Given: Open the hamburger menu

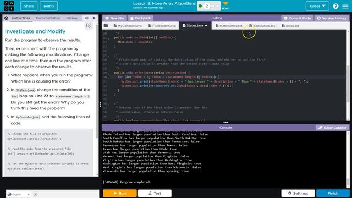Looking at the screenshot, I should coord(345,6).
